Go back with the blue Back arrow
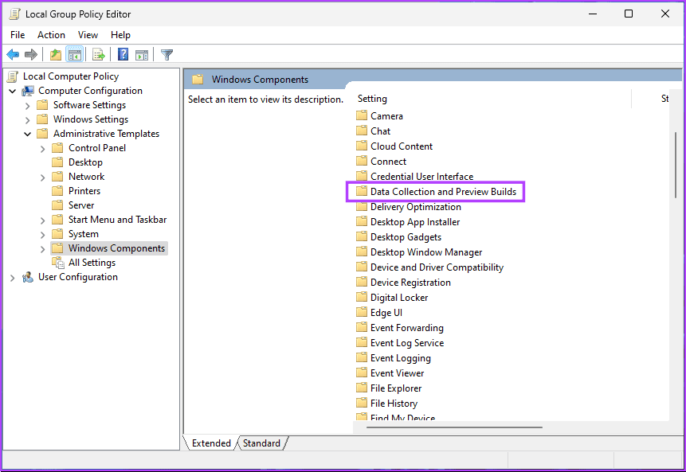The width and height of the screenshot is (686, 472). point(13,55)
